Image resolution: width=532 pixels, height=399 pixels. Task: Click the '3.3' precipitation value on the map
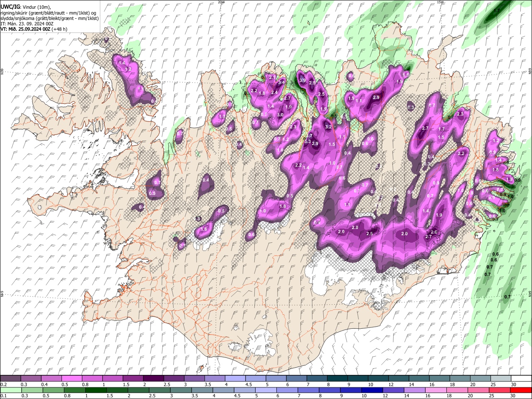pos(308,141)
